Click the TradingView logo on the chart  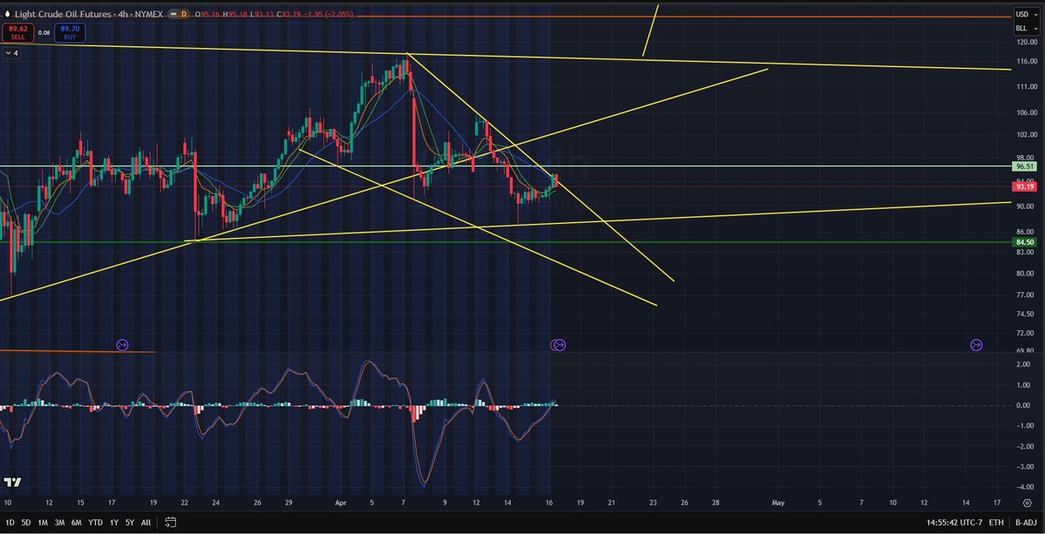click(x=12, y=482)
